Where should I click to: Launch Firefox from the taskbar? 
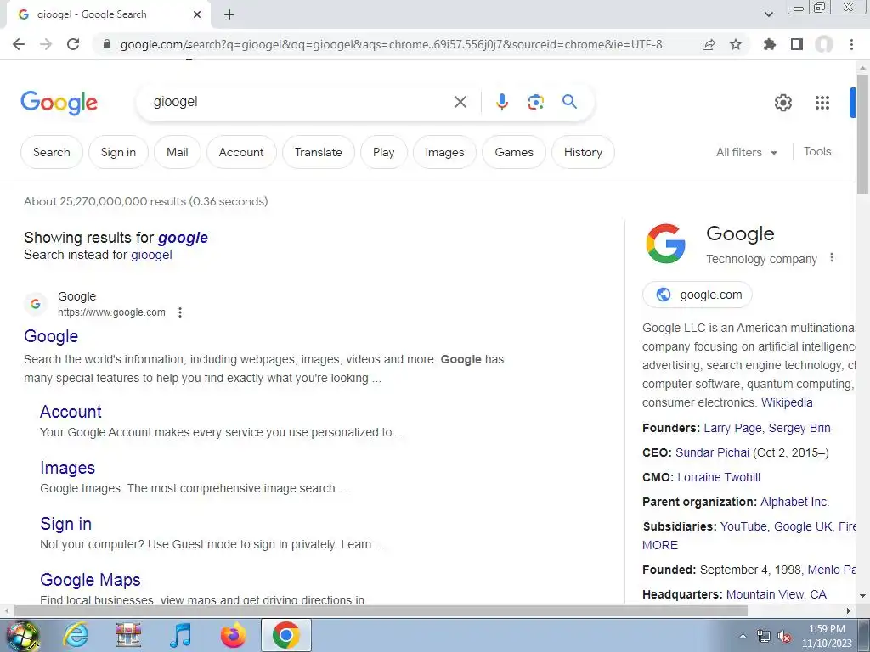233,635
